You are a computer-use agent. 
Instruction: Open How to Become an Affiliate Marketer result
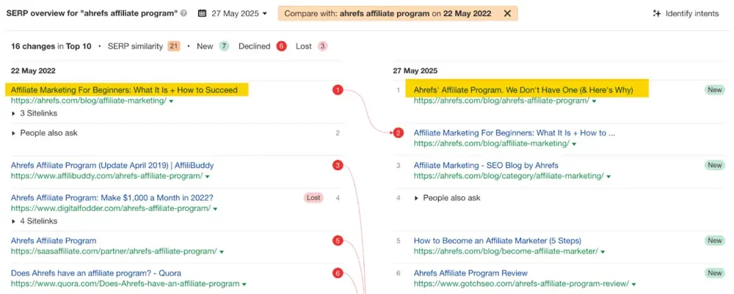tap(498, 241)
